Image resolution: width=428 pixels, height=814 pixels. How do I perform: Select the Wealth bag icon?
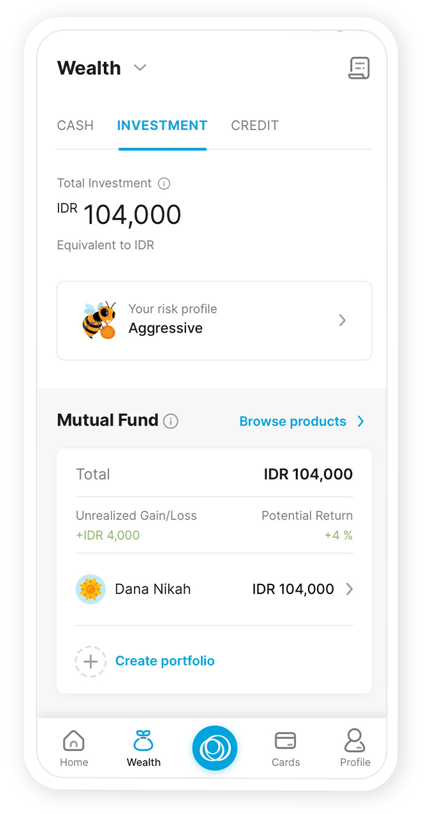pos(144,741)
